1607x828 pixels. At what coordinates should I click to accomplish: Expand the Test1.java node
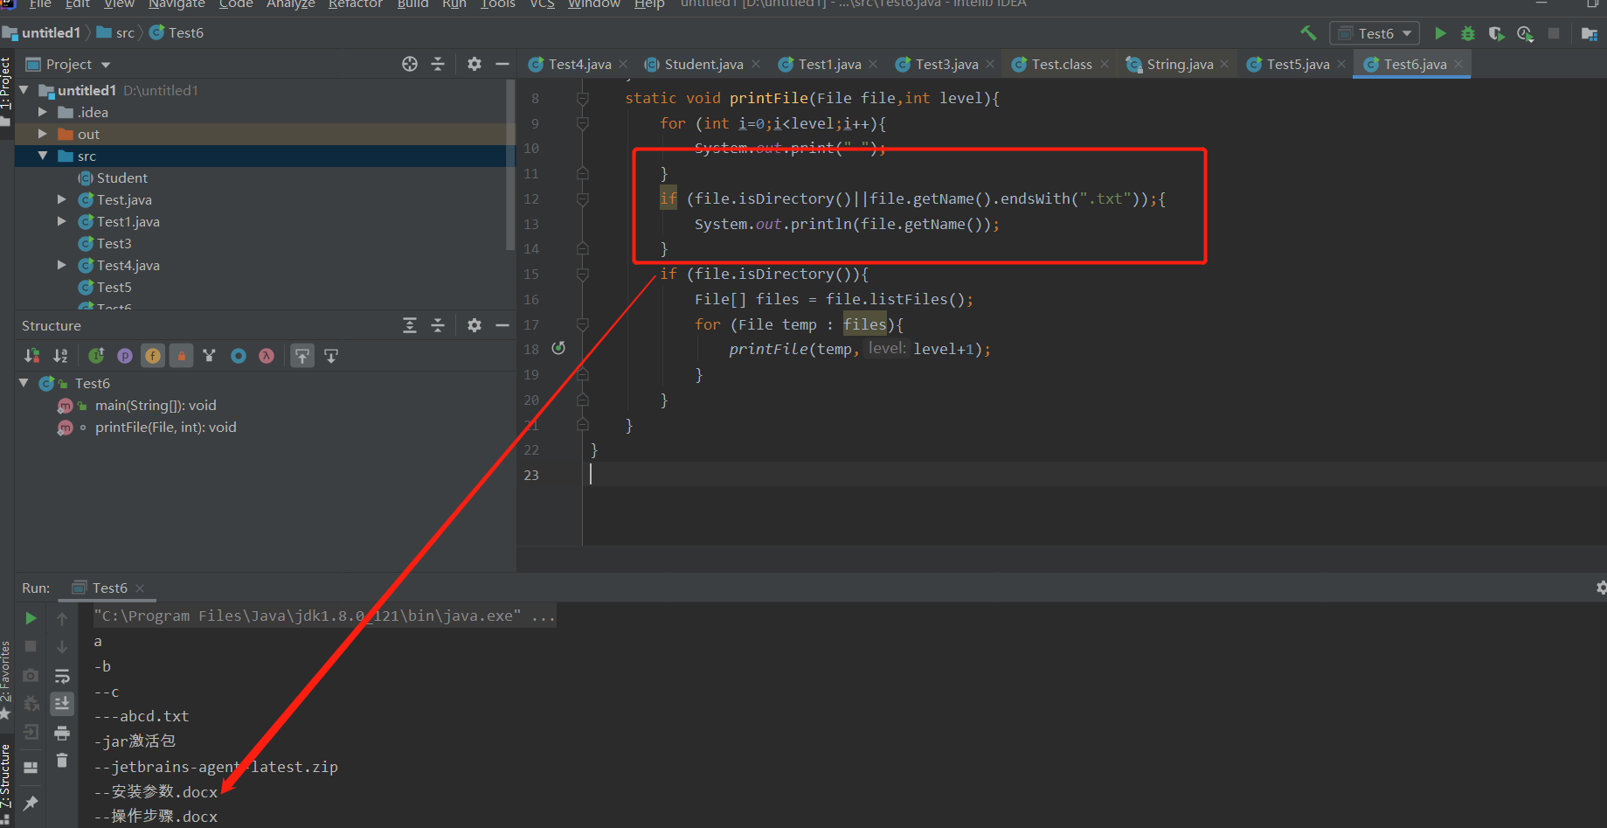(x=61, y=221)
